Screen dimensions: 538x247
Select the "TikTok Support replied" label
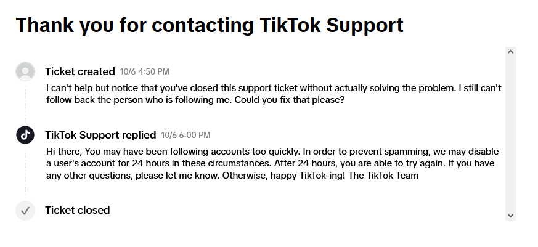tap(100, 135)
